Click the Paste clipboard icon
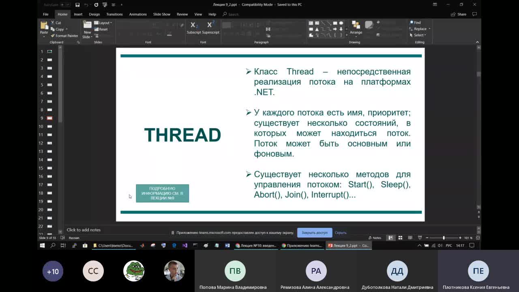This screenshot has height=292, width=519. coord(44,28)
